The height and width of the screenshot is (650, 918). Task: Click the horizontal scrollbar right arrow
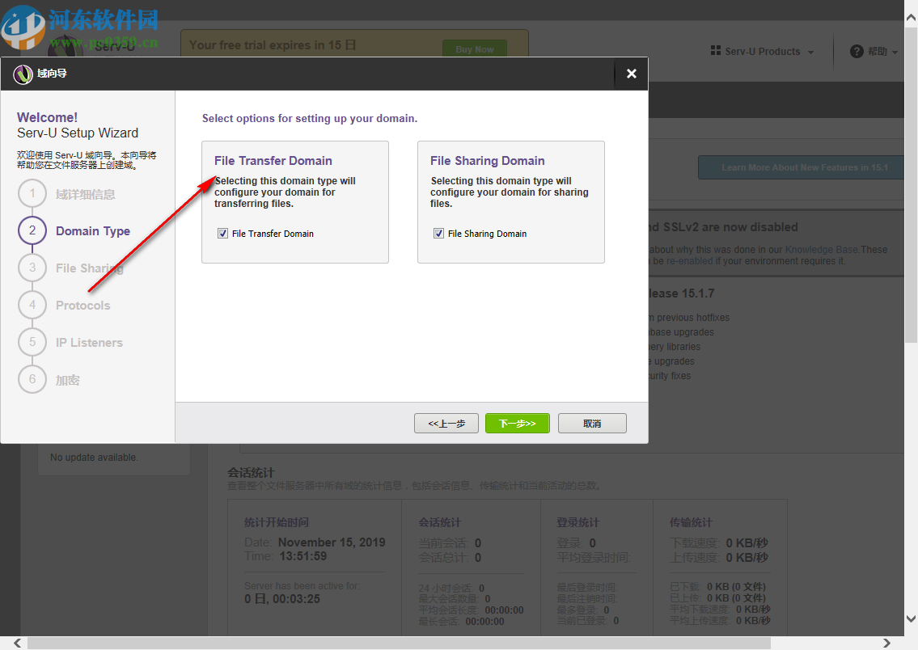[x=887, y=643]
